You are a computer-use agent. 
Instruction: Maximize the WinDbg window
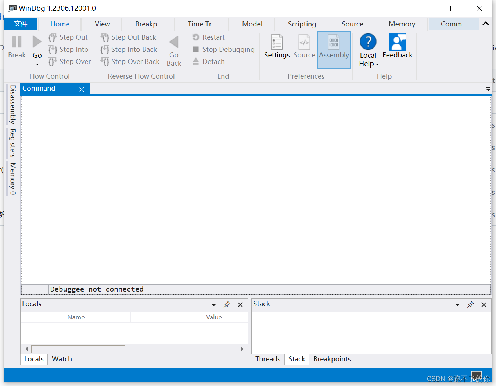[453, 8]
